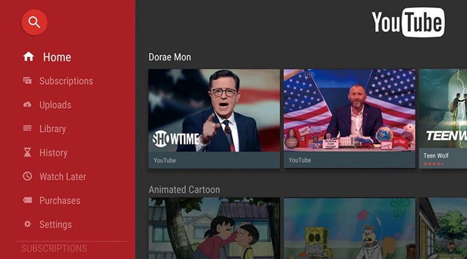The width and height of the screenshot is (467, 259).
Task: Click the Home house icon
Action: [x=29, y=57]
